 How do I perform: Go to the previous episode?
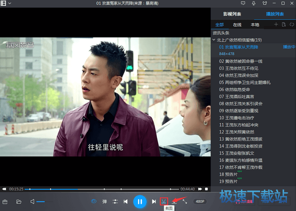[x=126, y=202]
